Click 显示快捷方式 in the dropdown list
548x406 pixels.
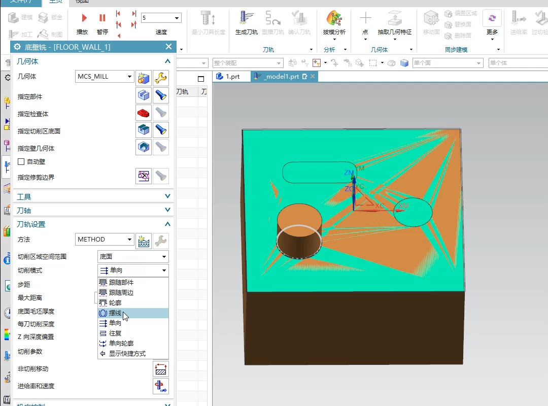coord(133,354)
